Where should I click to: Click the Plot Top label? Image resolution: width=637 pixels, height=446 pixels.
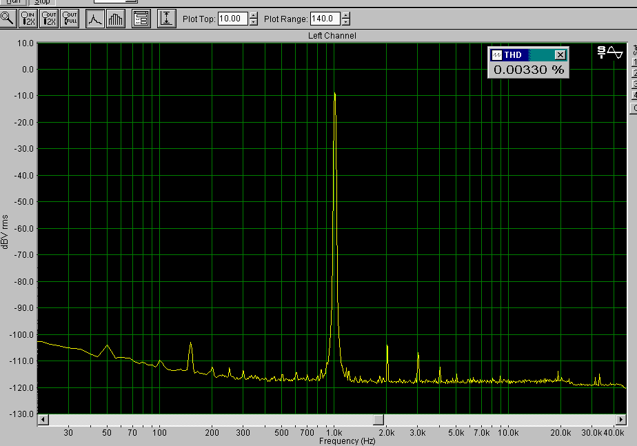[x=199, y=19]
